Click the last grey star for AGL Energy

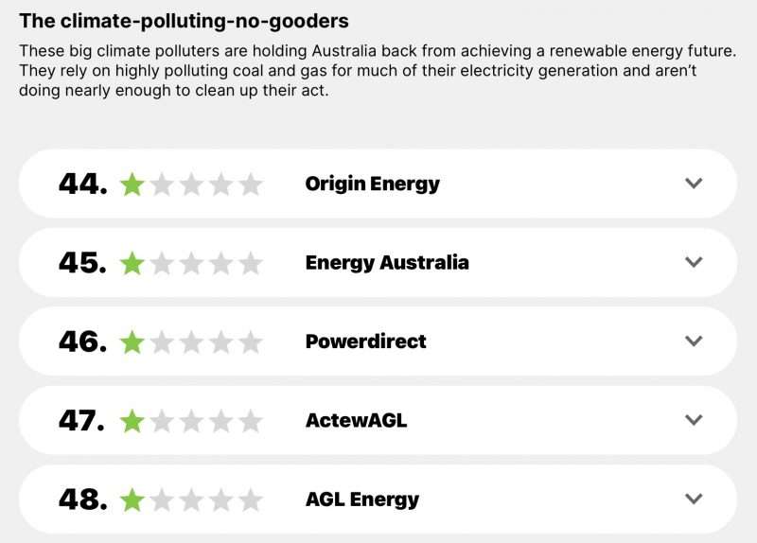click(251, 499)
